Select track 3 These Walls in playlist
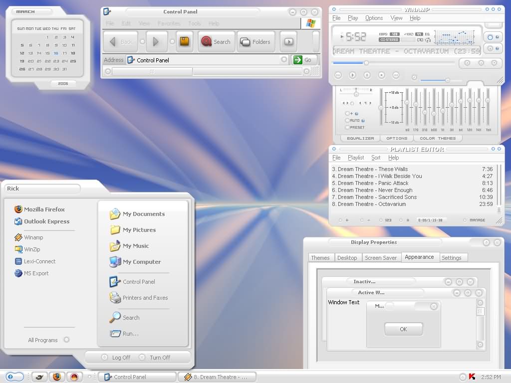The width and height of the screenshot is (511, 383). 412,169
